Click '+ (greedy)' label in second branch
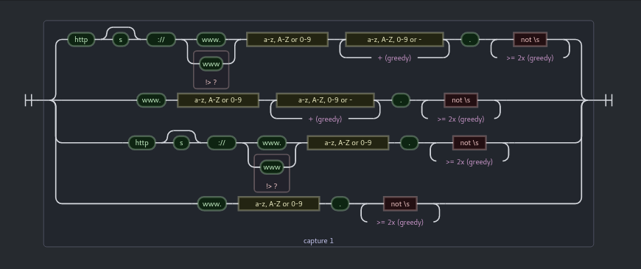Image resolution: width=641 pixels, height=269 pixels. tap(326, 119)
